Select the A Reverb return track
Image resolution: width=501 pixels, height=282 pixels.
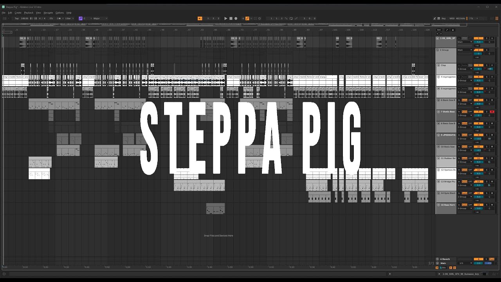[x=446, y=259]
